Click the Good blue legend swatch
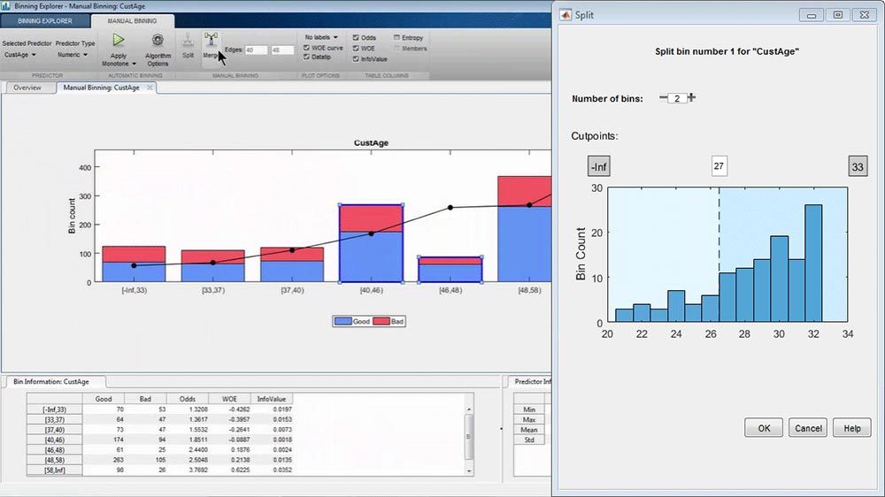The image size is (885, 497). pyautogui.click(x=342, y=322)
